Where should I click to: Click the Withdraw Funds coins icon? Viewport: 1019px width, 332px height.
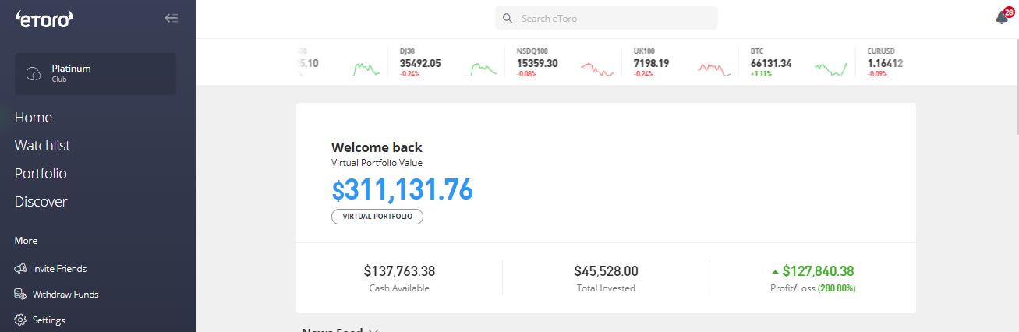click(x=21, y=295)
